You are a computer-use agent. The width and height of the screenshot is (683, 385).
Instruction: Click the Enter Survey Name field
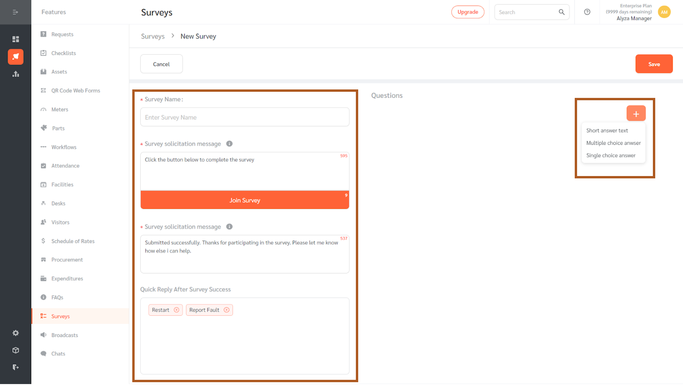pyautogui.click(x=244, y=117)
